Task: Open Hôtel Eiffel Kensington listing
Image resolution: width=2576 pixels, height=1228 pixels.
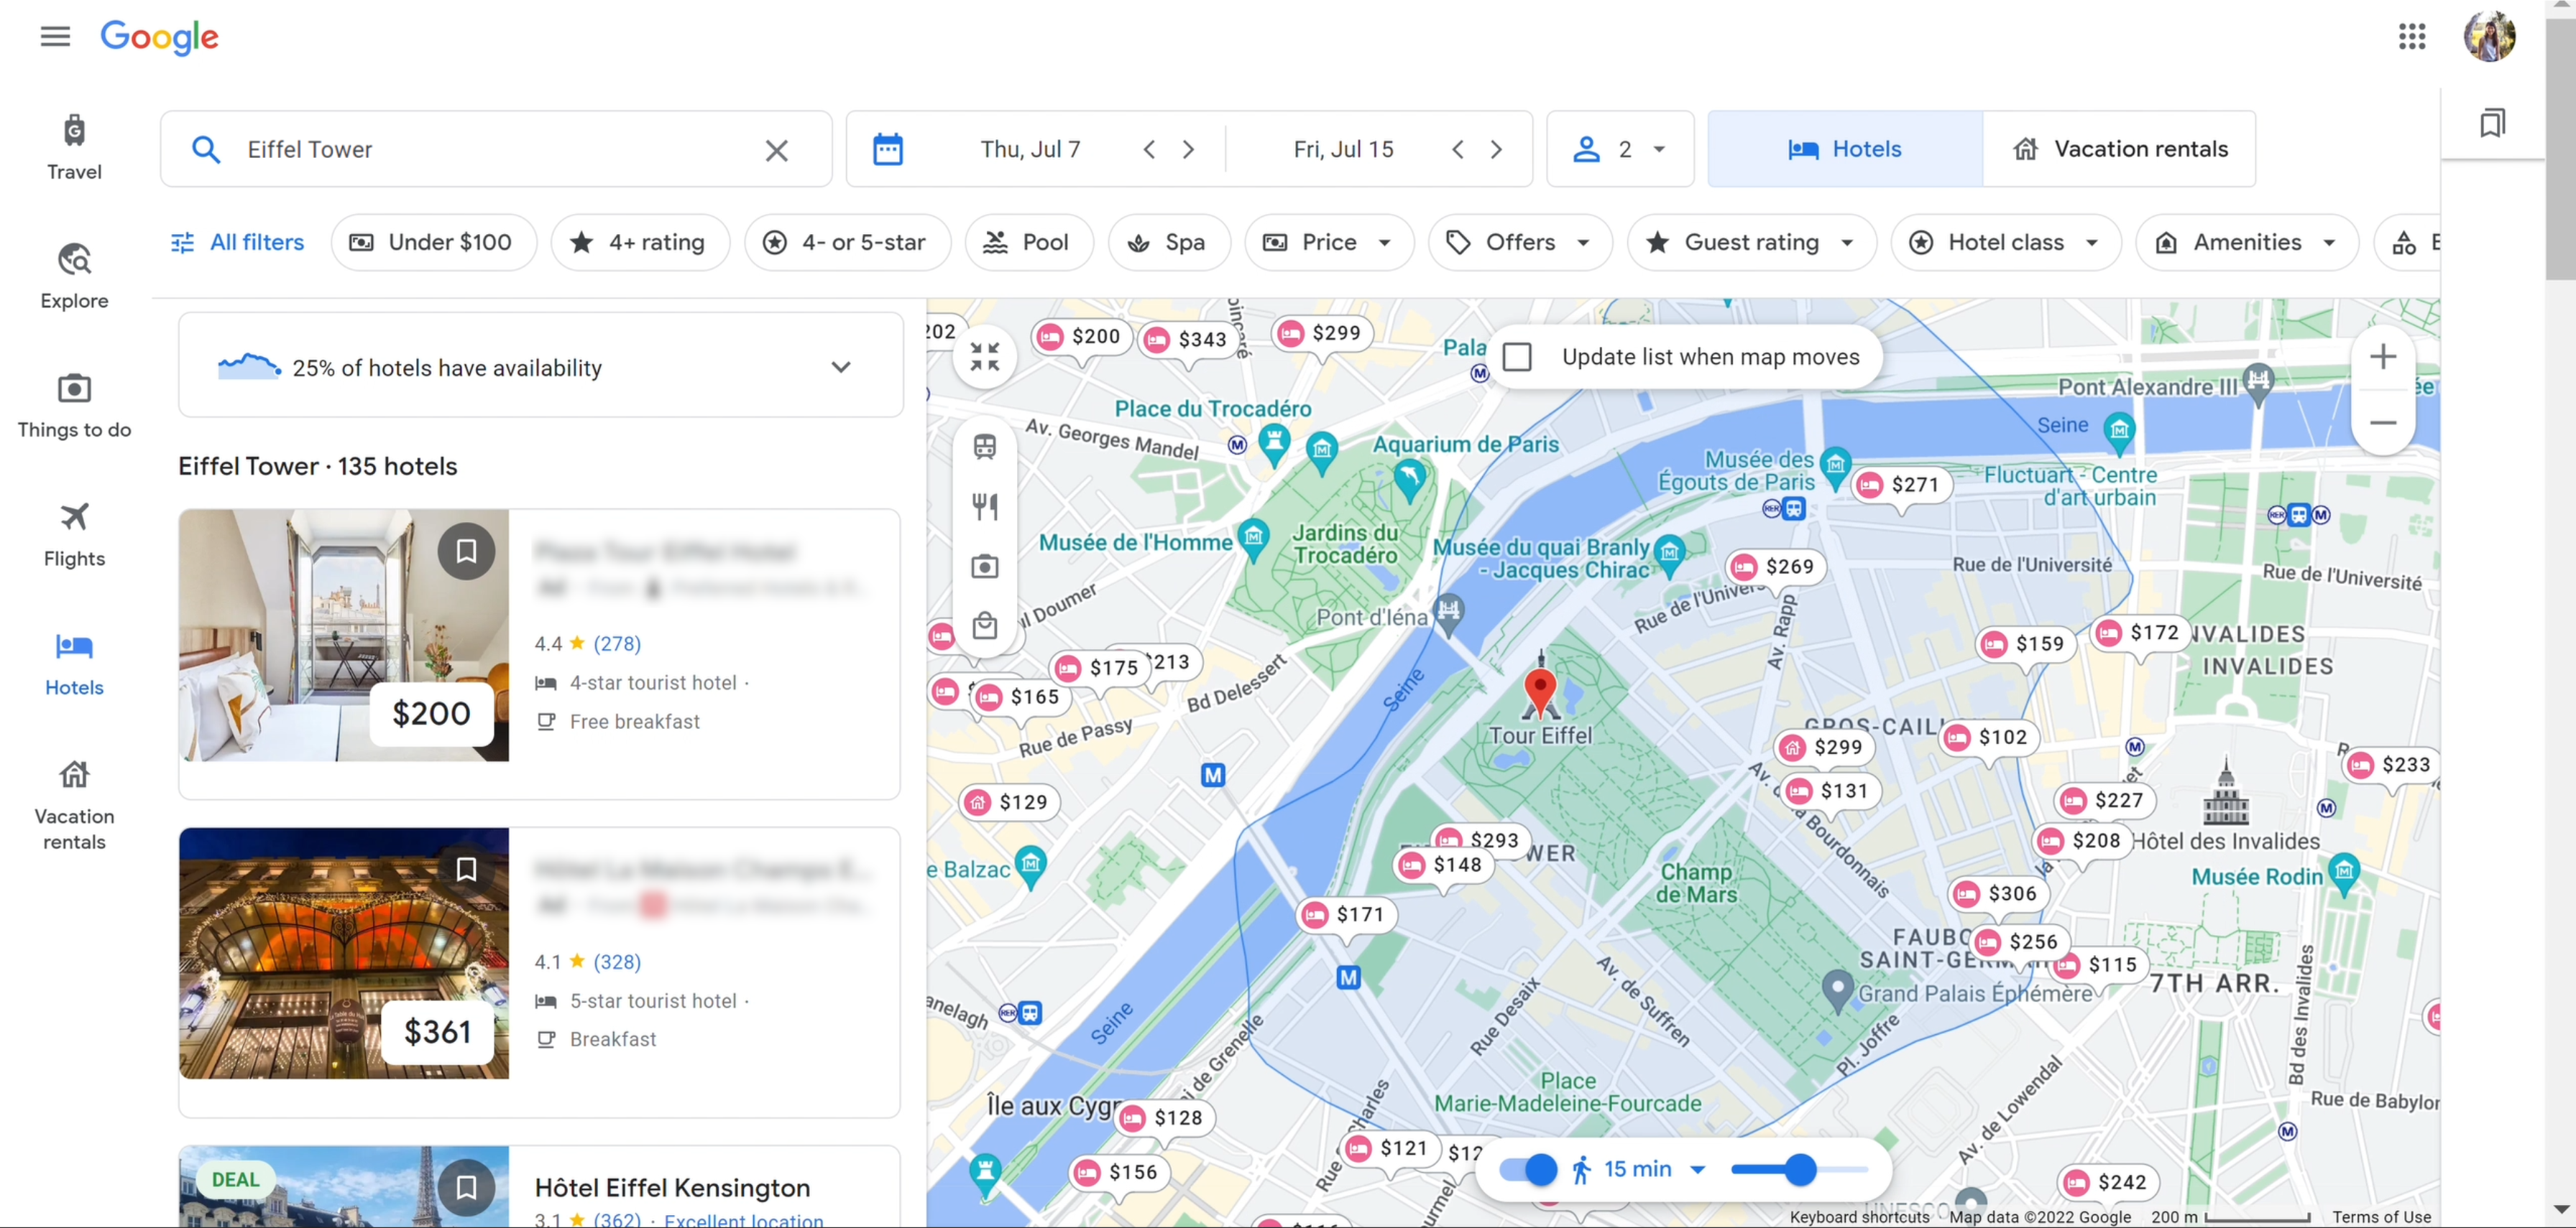Action: tap(672, 1187)
